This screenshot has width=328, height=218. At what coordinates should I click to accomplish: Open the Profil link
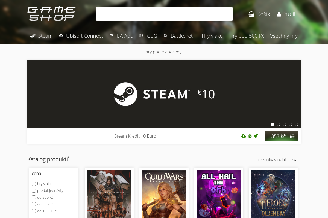pyautogui.click(x=286, y=14)
